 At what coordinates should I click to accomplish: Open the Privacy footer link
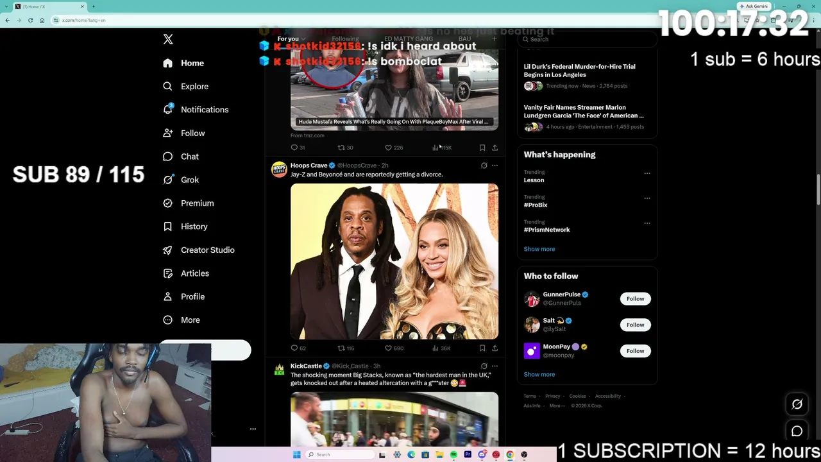552,396
